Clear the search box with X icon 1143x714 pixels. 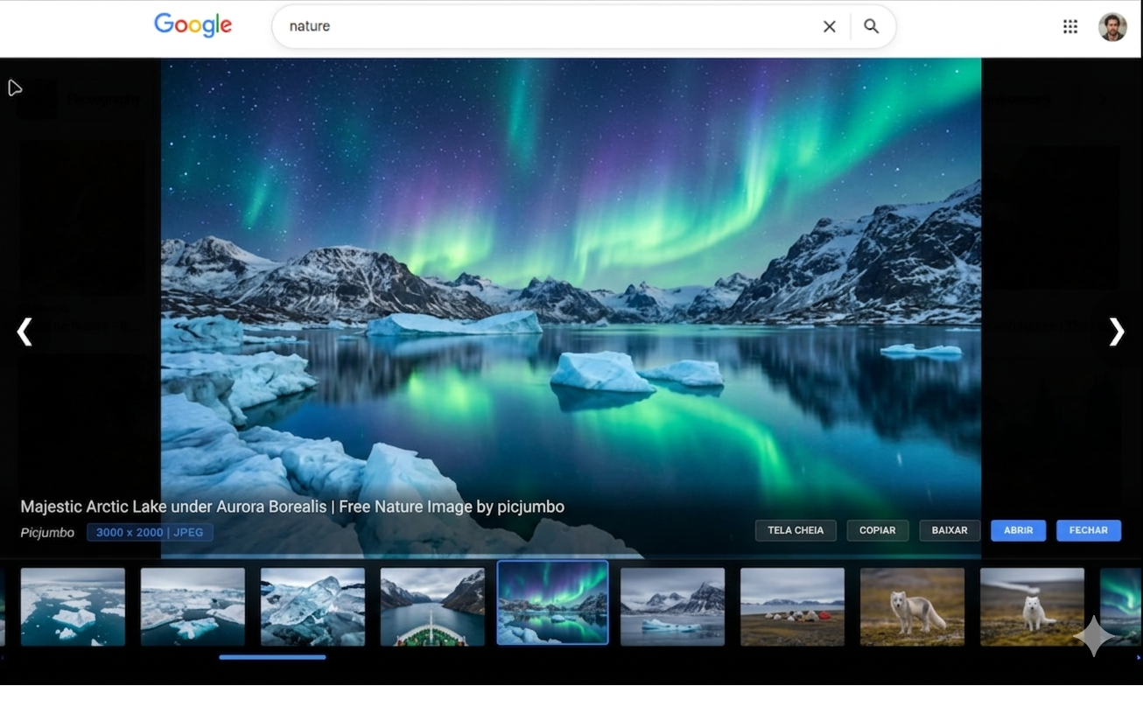829,26
